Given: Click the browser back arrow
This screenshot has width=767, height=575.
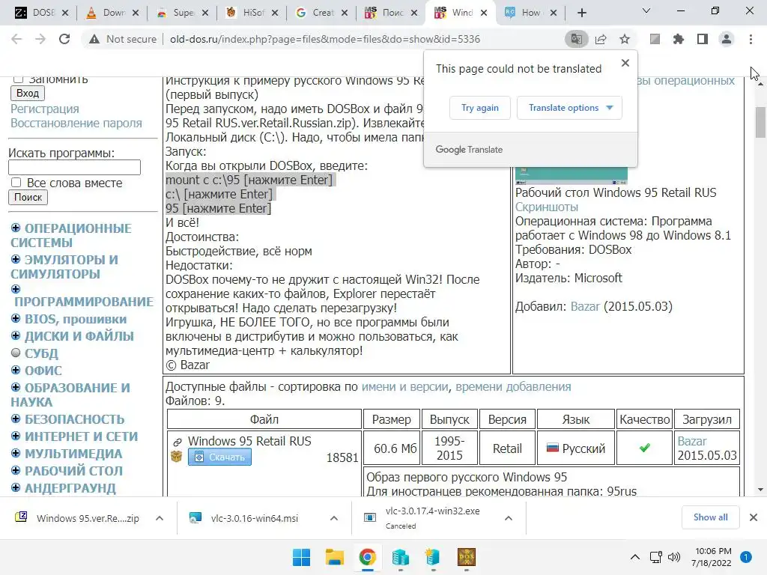Looking at the screenshot, I should coord(16,39).
